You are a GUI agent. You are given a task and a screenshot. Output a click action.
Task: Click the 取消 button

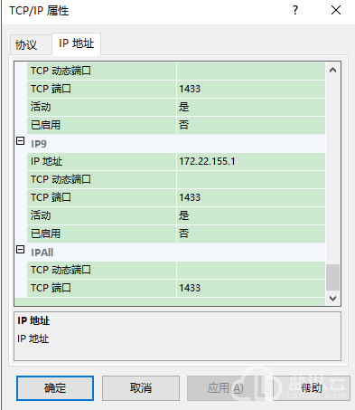pyautogui.click(x=141, y=388)
